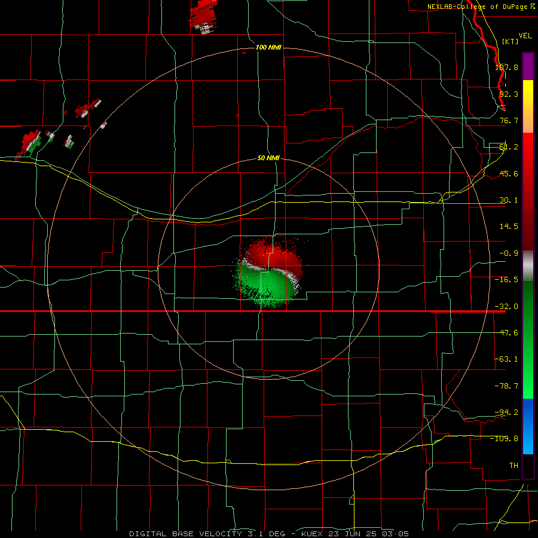The height and width of the screenshot is (538, 538).
Task: Pick the green segment of the velocity color bar
Action: [528, 340]
